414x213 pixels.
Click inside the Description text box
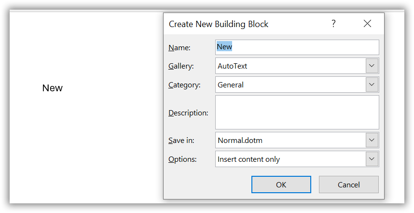pos(297,112)
